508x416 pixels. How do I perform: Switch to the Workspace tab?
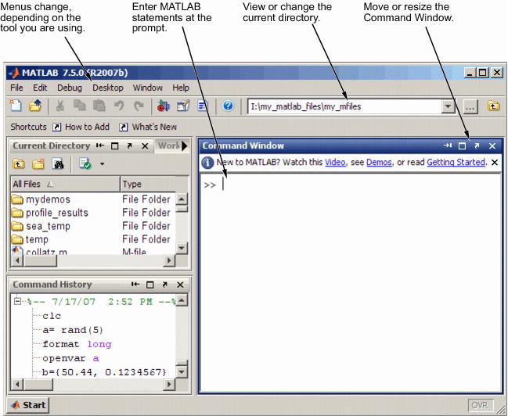coord(168,145)
